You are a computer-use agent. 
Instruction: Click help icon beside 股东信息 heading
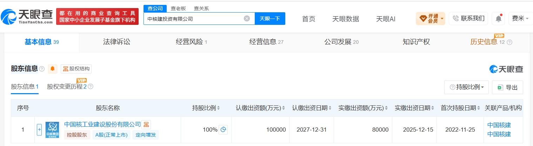(x=42, y=69)
